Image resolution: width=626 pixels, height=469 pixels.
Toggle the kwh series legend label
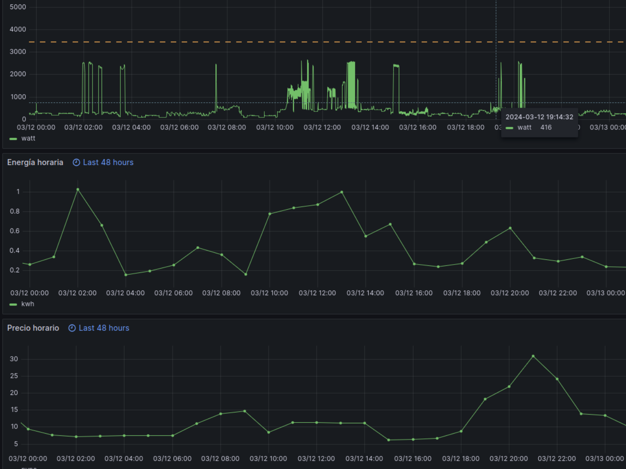[x=27, y=304]
